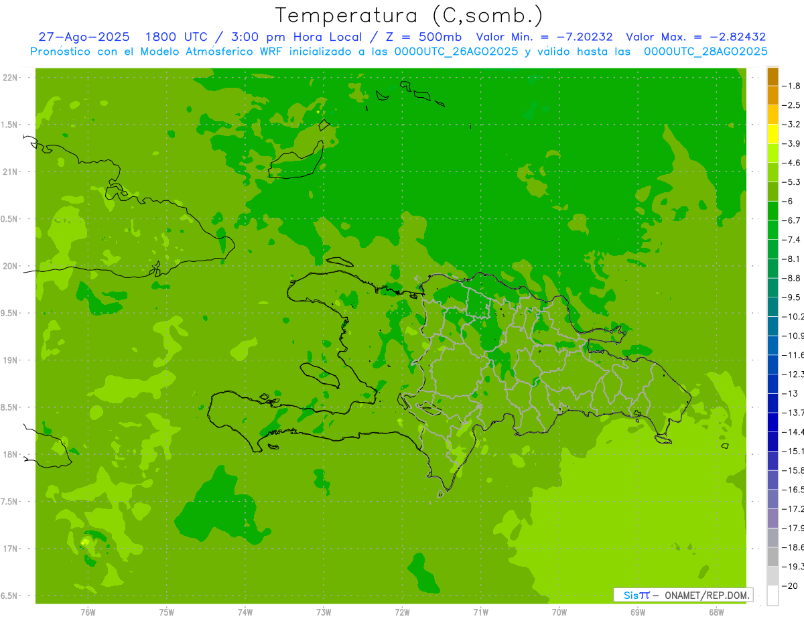Click the '22N' latitude axis label
The height and width of the screenshot is (621, 804).
[11, 78]
